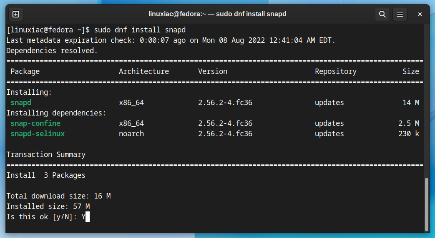Image resolution: width=435 pixels, height=238 pixels.
Task: Click snap-confine's 'updates' repository value
Action: tap(329, 123)
